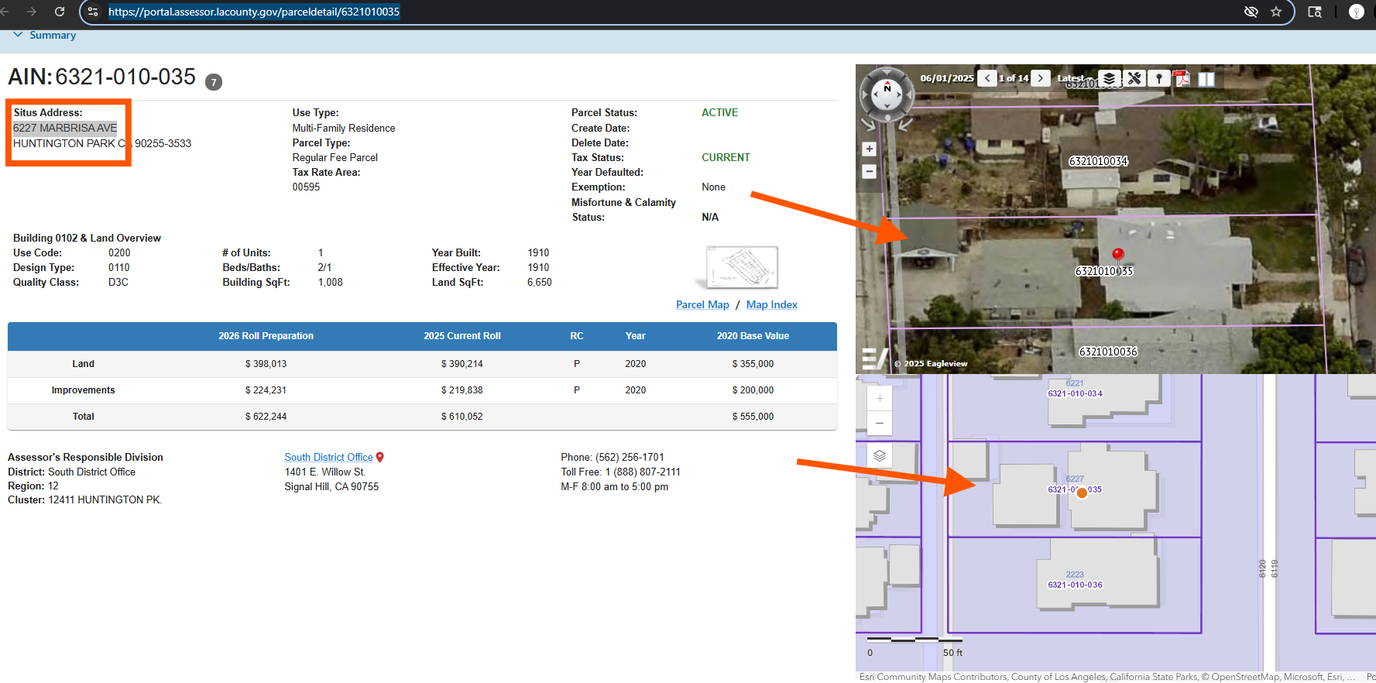Bookmark this page with the star
This screenshot has height=683, width=1376.
click(1276, 12)
